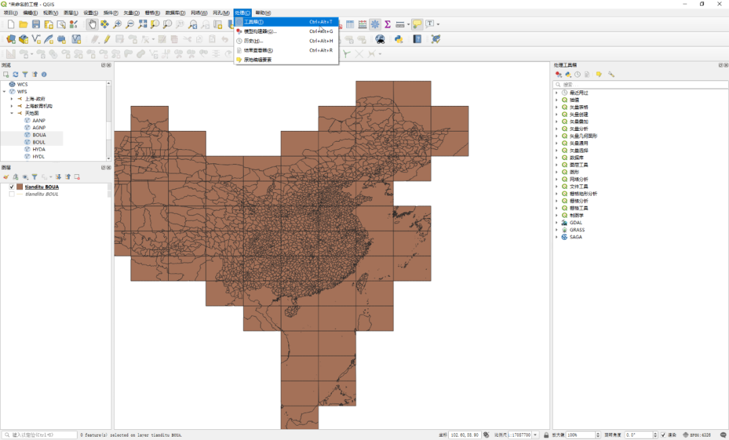Create a new project with the blank page icon

point(11,24)
